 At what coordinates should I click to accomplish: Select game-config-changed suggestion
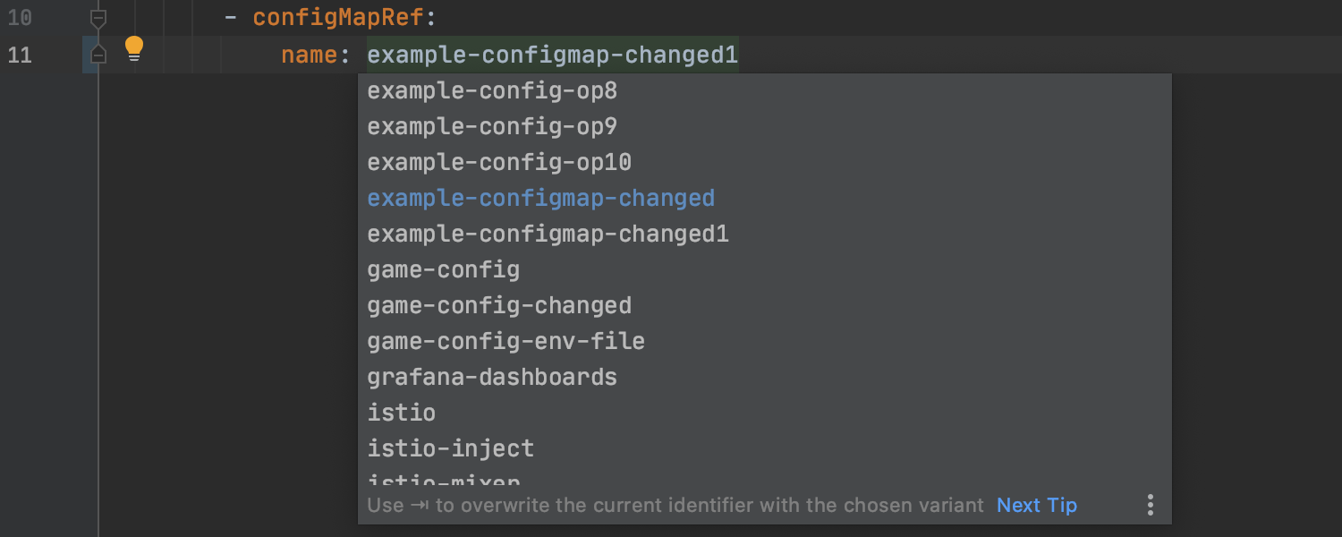765,306
